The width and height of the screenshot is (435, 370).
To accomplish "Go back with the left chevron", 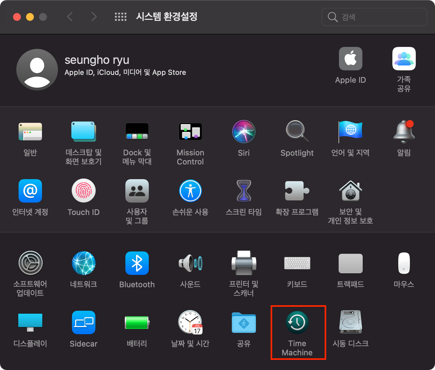I will point(70,17).
